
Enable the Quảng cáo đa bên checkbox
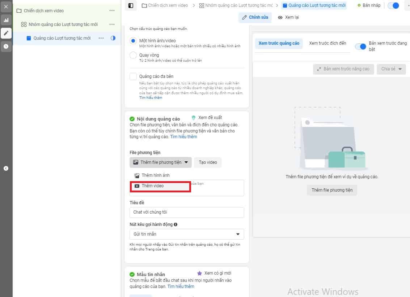click(x=133, y=77)
